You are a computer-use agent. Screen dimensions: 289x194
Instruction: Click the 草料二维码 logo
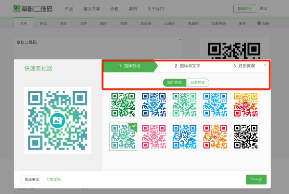point(33,9)
